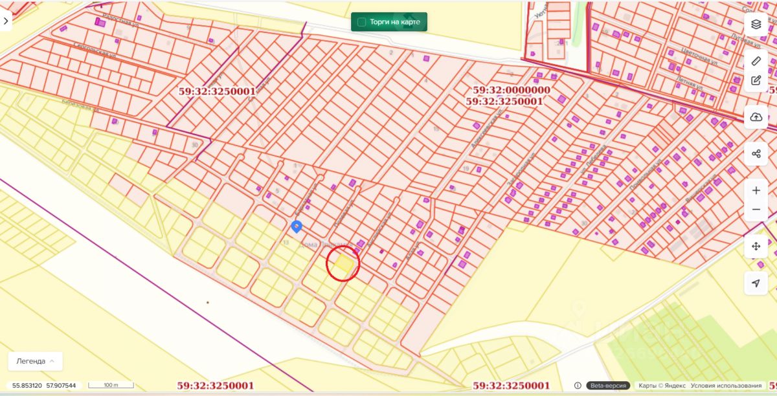777x396 pixels.
Task: Open the share map icon
Action: pyautogui.click(x=756, y=154)
